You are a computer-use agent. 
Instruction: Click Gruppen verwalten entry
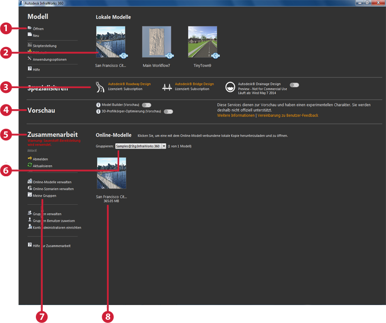click(x=47, y=214)
